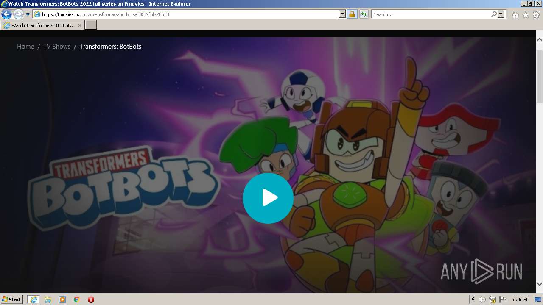Click the Search box in the toolbar
Screen dimensions: 543x305
point(431,14)
